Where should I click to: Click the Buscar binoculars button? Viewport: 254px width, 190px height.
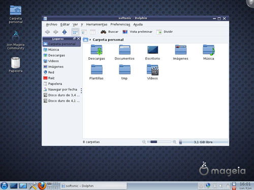(109, 32)
